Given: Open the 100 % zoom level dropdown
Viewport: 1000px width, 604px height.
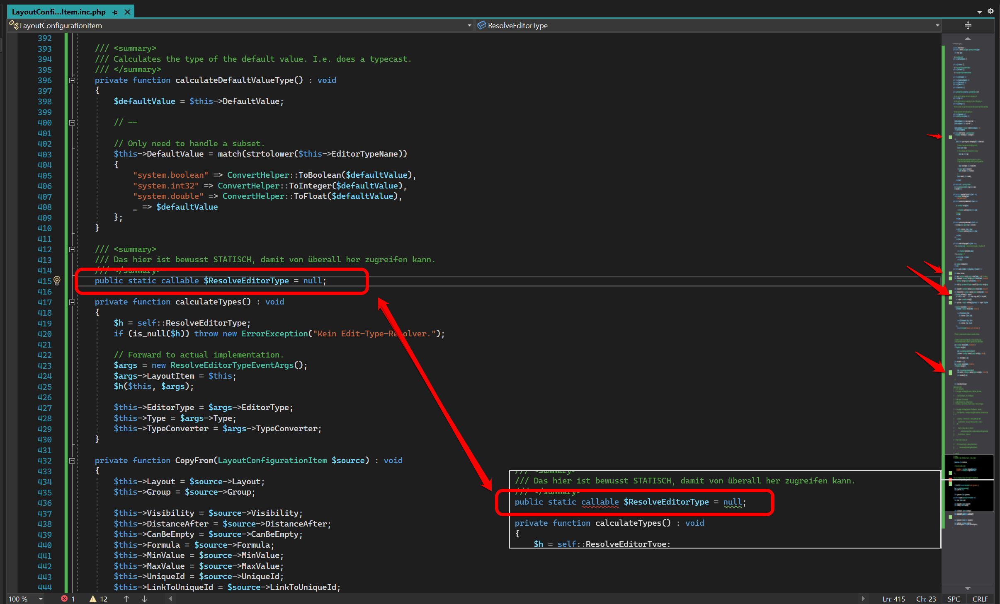Looking at the screenshot, I should 41,599.
